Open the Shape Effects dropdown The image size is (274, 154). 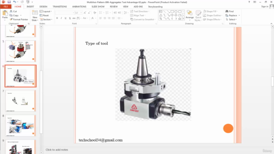pos(212,19)
